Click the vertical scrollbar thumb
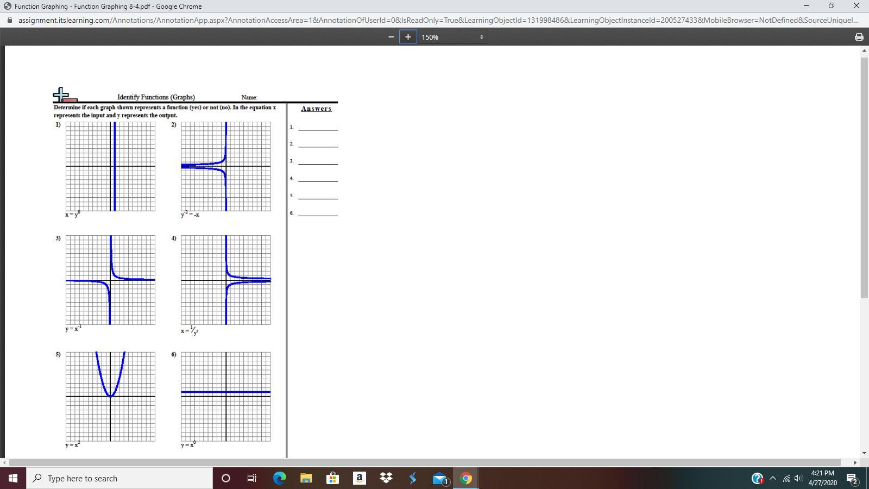Image resolution: width=869 pixels, height=489 pixels. click(x=864, y=177)
